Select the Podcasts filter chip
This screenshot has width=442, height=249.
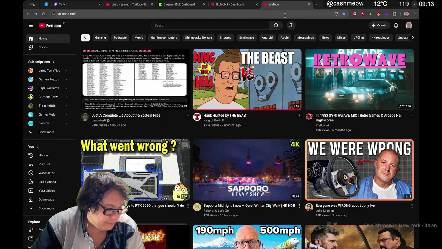tap(120, 38)
